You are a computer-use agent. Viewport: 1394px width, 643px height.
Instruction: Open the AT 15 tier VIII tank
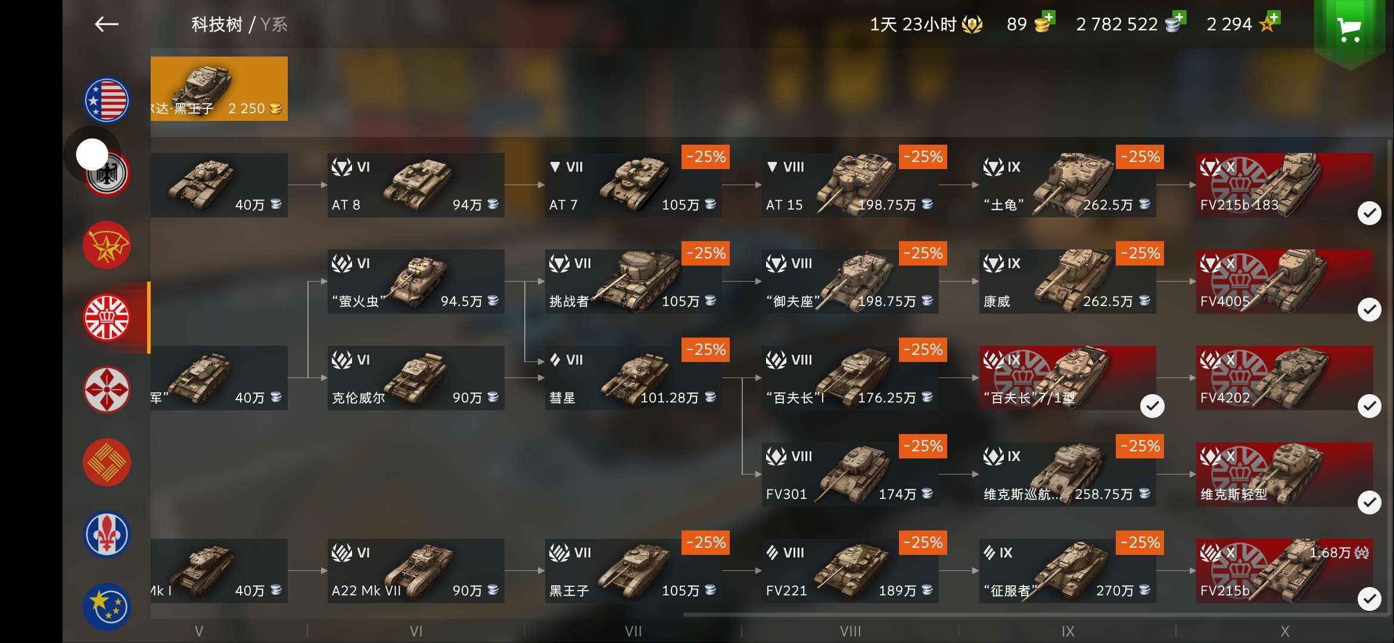850,185
